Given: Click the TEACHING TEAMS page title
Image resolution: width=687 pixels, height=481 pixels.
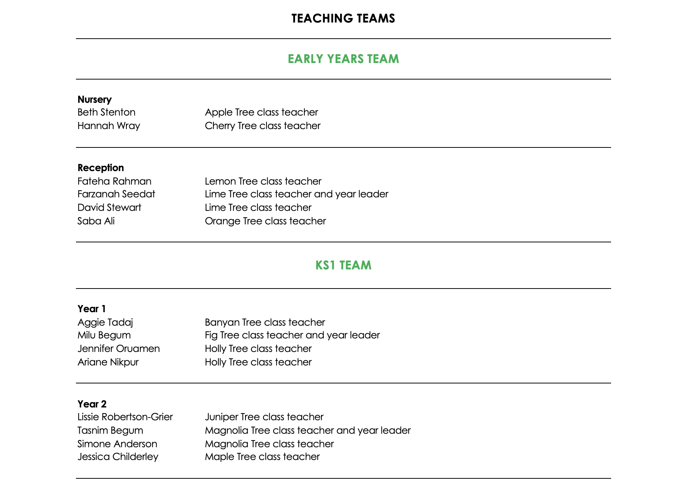Looking at the screenshot, I should point(343,18).
